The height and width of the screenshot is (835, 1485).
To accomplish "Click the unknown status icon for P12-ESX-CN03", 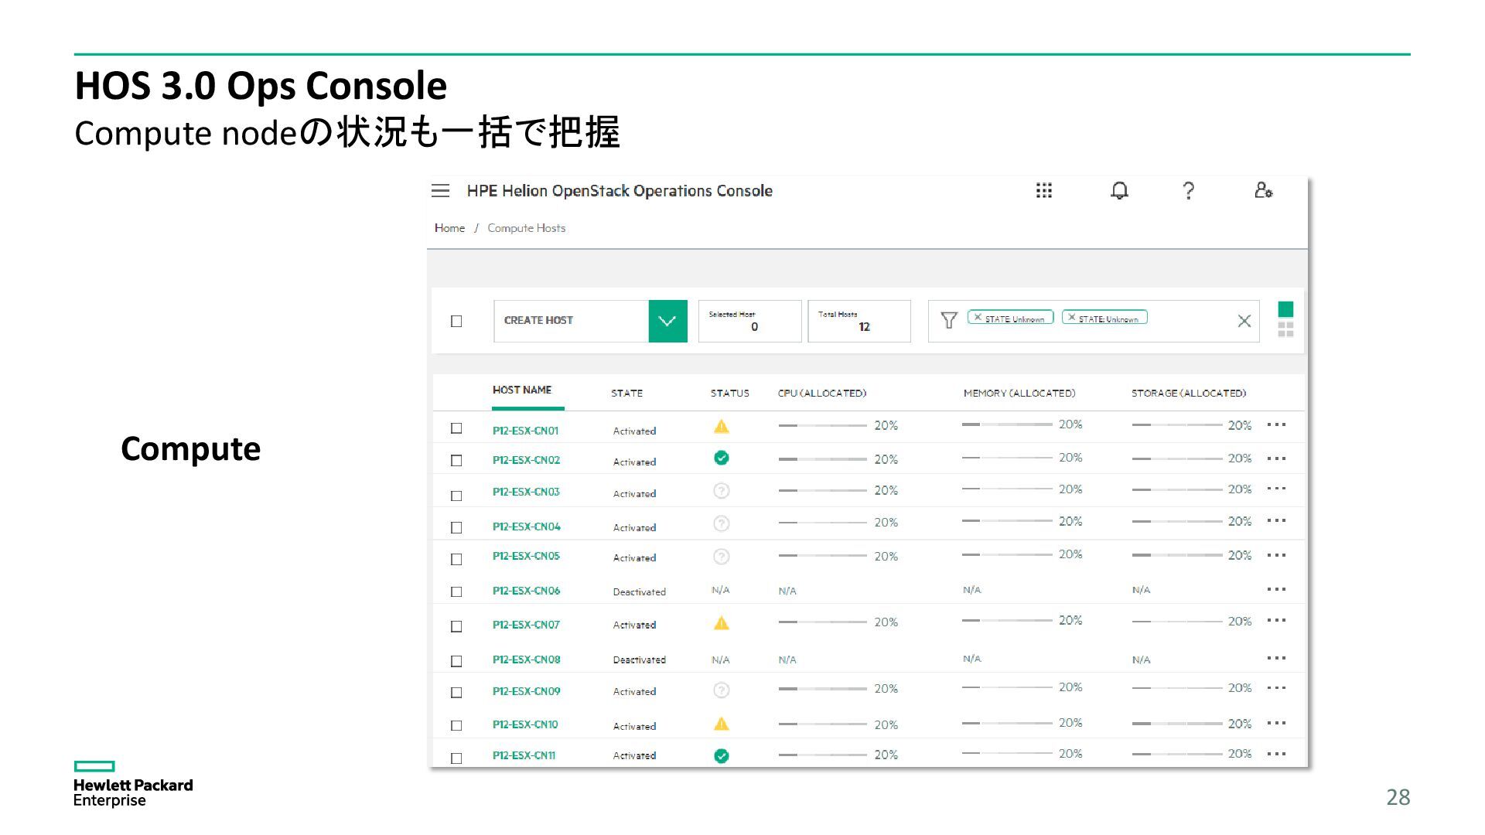I will click(721, 491).
